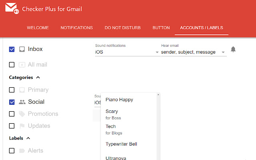Click the Inbox tray icon
The width and height of the screenshot is (256, 160).
22,49
